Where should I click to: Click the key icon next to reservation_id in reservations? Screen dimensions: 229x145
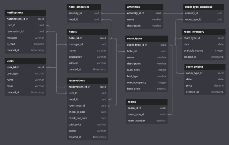89,87
